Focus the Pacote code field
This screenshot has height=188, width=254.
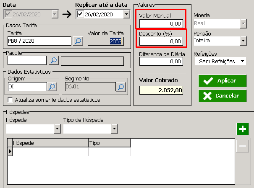point(27,60)
